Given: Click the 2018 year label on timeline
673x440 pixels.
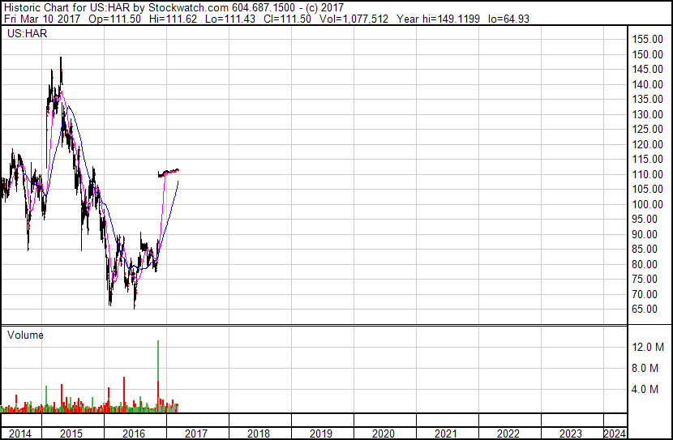Looking at the screenshot, I should [259, 434].
